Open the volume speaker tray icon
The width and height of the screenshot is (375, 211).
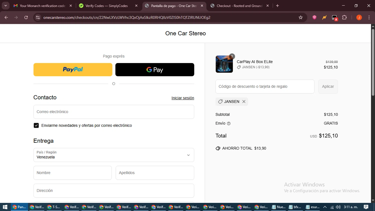(x=338, y=207)
